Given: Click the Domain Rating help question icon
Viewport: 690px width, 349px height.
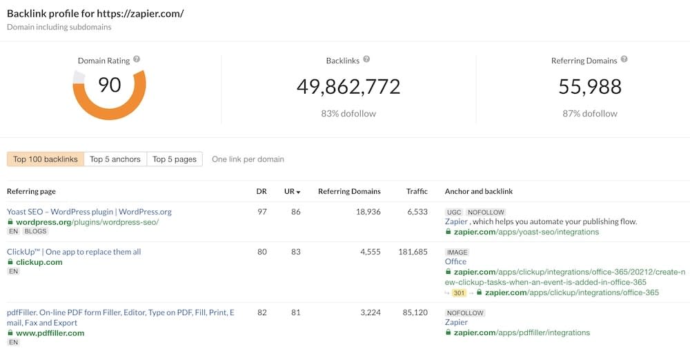Looking at the screenshot, I should (137, 59).
